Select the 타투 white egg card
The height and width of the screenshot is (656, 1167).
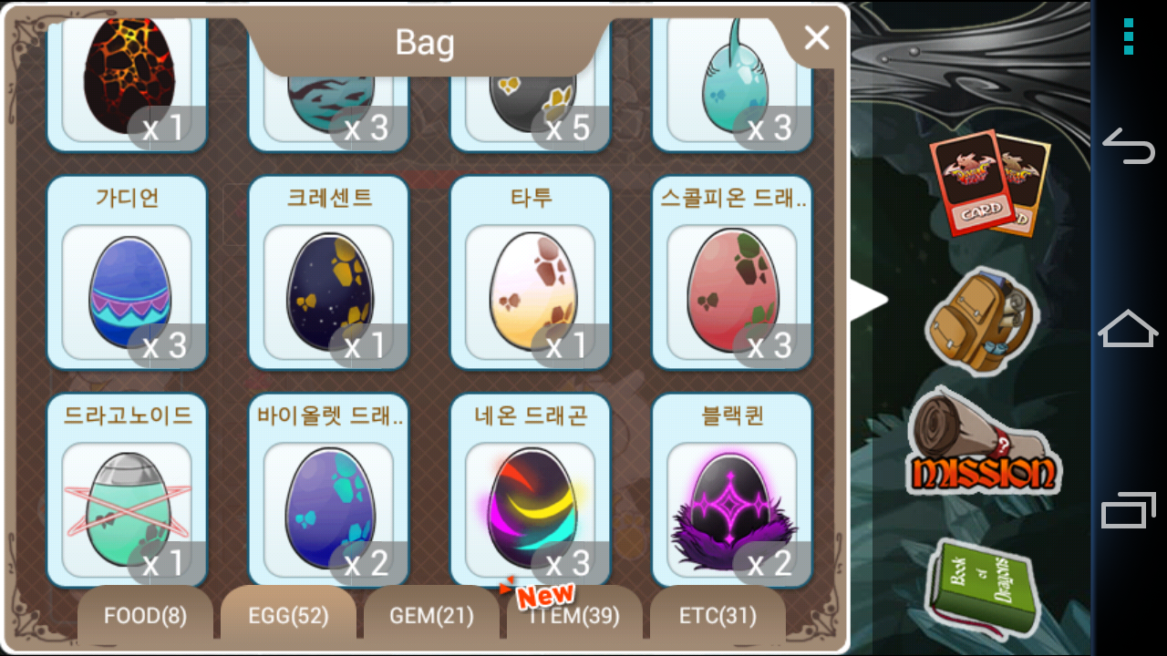tap(531, 272)
